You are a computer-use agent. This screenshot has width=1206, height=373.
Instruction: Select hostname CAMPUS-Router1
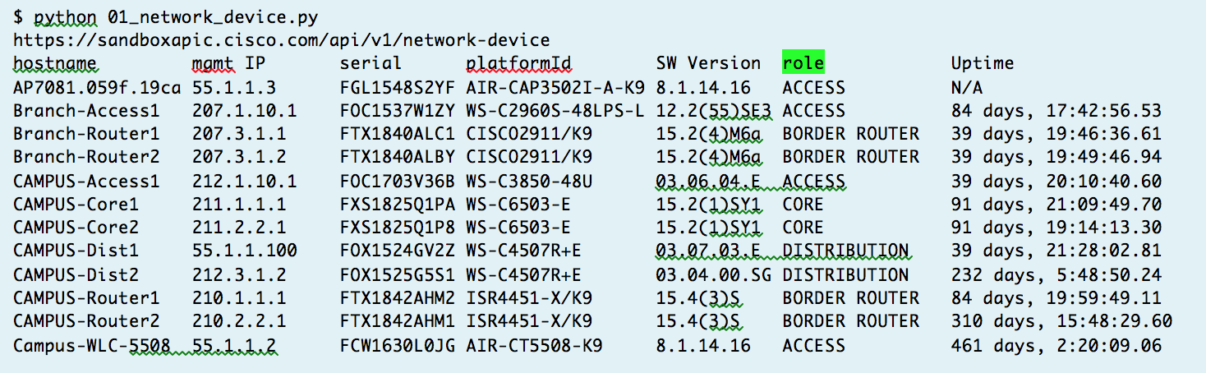pos(86,297)
